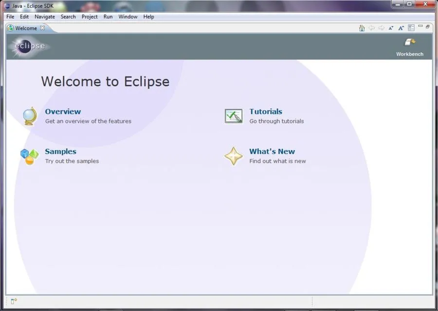Minimize the Welcome view pane
The image size is (438, 311).
point(420,26)
